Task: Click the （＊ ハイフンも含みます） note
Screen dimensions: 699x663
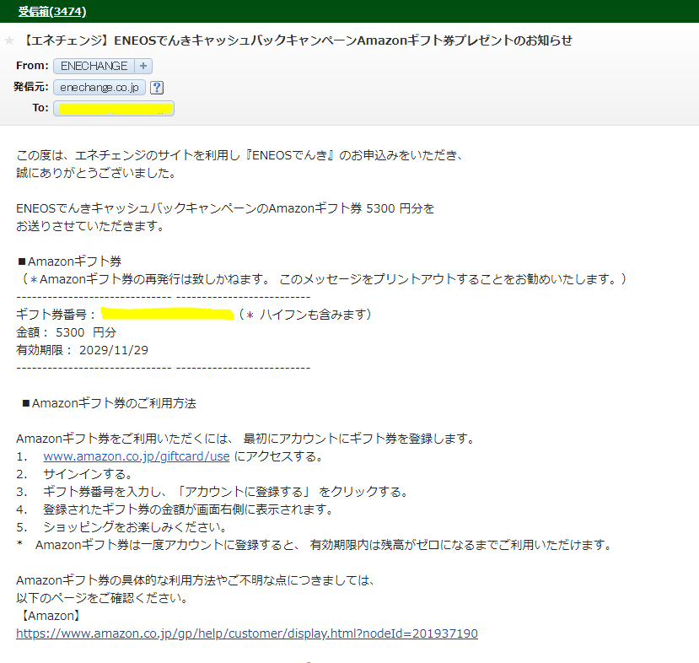Action: 305,315
